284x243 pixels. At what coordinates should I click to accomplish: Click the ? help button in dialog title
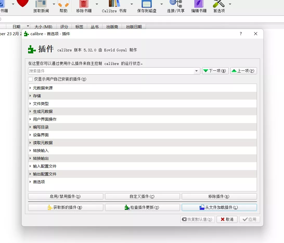(x=241, y=34)
